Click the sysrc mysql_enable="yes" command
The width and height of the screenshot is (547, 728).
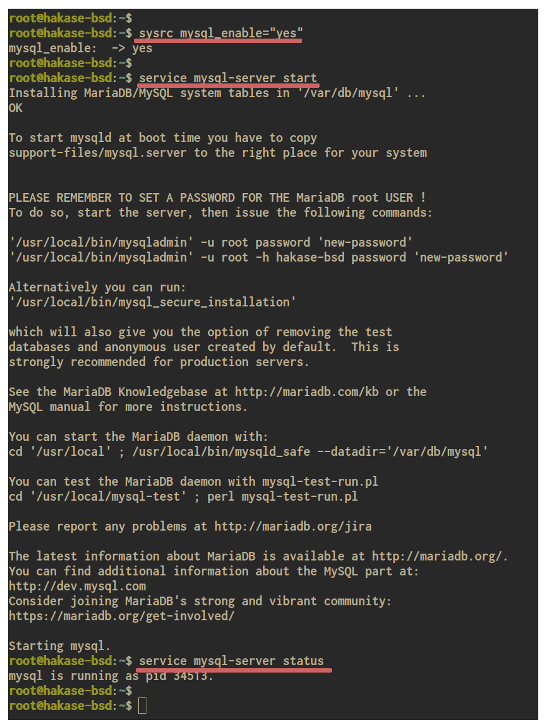point(221,34)
